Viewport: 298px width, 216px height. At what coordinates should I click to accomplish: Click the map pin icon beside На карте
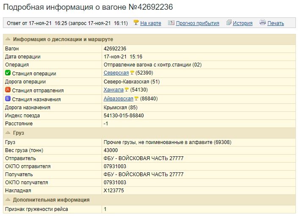point(136,23)
